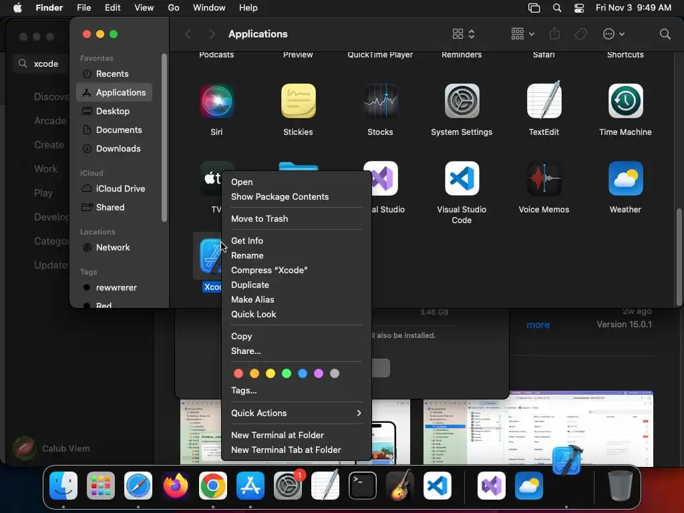Screen dimensions: 684x513
Task: Click the Finder icon in the Dock
Action: (63, 486)
